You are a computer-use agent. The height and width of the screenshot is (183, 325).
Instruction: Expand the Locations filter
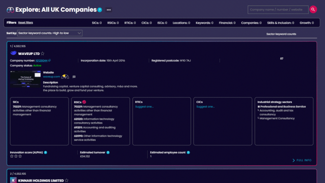pos(181,23)
